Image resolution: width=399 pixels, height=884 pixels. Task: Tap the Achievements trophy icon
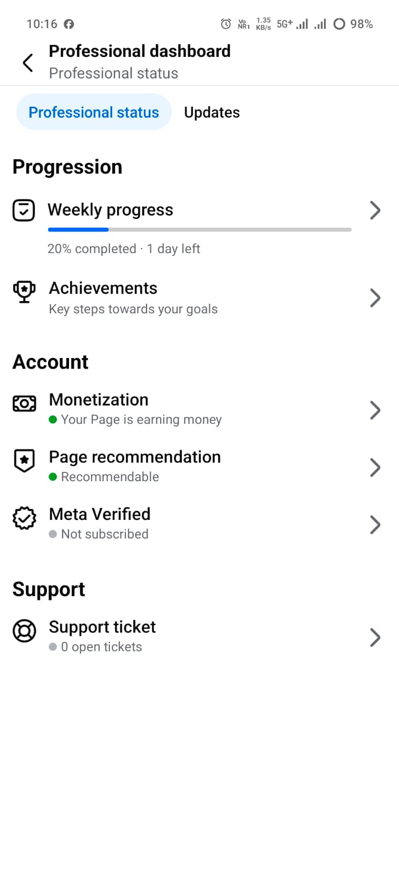point(24,291)
